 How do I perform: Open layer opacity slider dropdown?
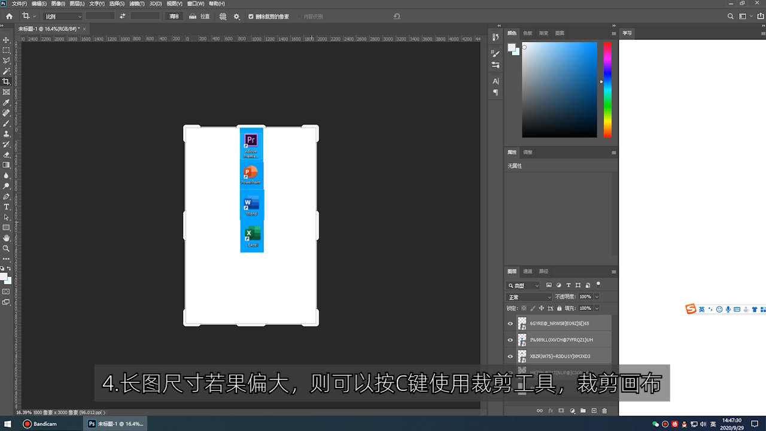point(597,297)
